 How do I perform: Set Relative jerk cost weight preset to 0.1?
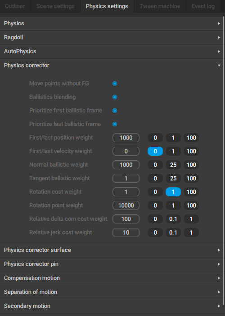pyautogui.click(x=173, y=232)
